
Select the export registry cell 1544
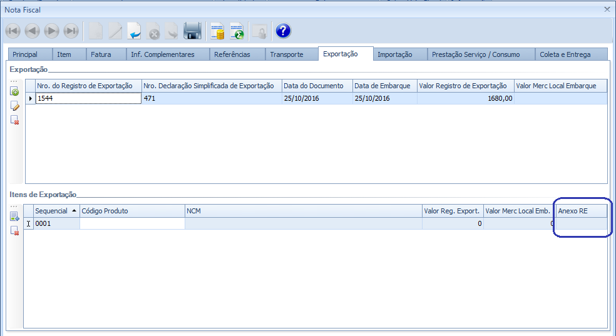[x=88, y=98]
